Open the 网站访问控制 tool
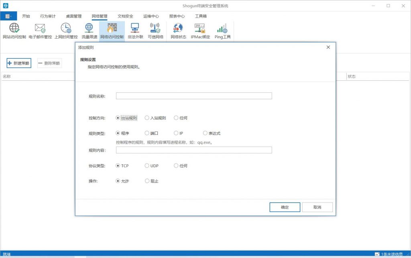The image size is (411, 258). click(14, 31)
